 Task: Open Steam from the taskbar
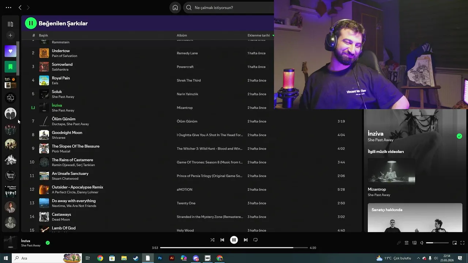(136, 258)
